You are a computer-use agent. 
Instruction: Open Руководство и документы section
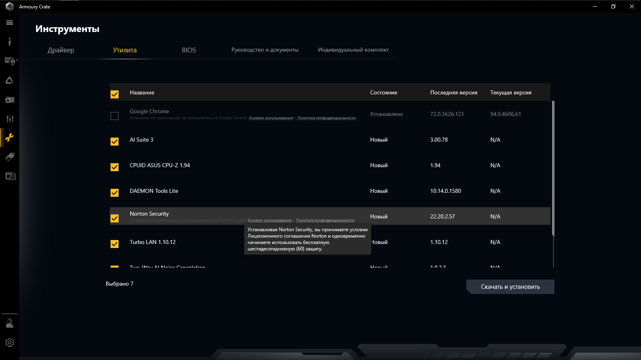point(265,50)
